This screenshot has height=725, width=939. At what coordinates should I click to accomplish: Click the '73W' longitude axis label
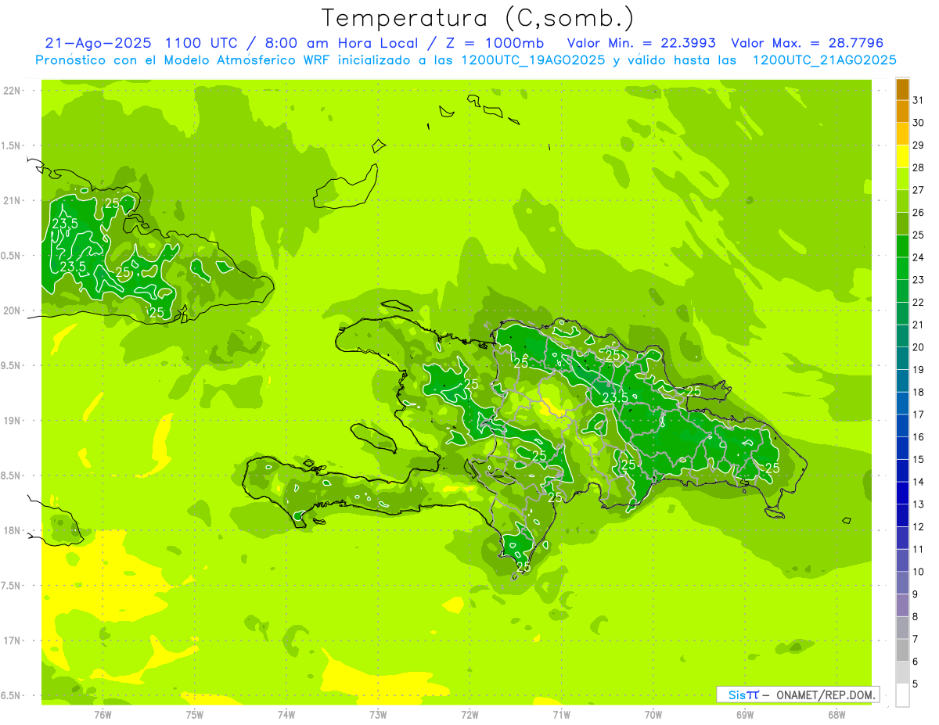pyautogui.click(x=378, y=715)
